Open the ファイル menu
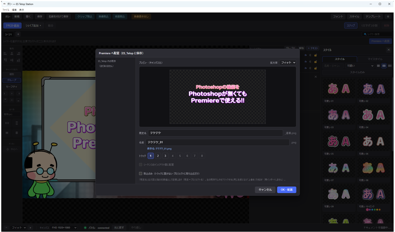This screenshot has width=395, height=232. (6, 10)
